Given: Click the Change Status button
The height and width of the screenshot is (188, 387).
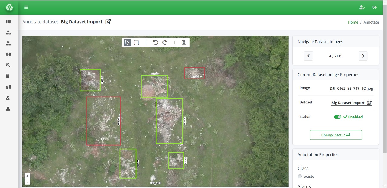Looking at the screenshot, I should coord(336,135).
